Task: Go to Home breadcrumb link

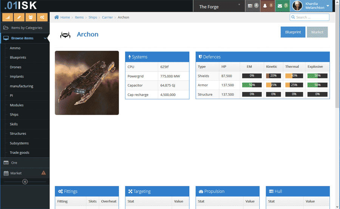Action: click(x=65, y=17)
